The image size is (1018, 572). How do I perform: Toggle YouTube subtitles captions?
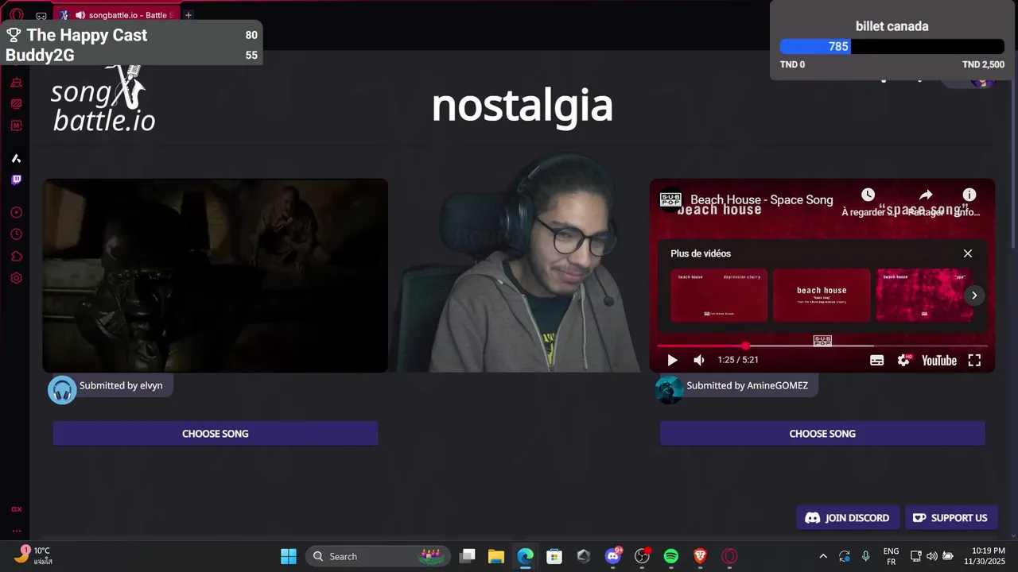[x=876, y=360]
